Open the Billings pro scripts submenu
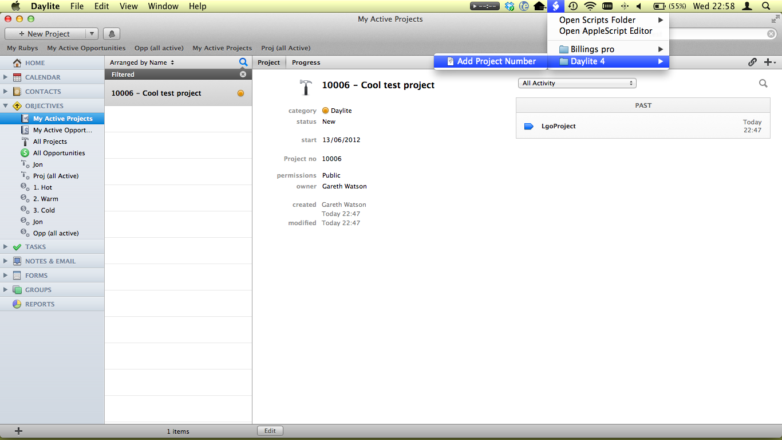Image resolution: width=782 pixels, height=440 pixels. [609, 49]
